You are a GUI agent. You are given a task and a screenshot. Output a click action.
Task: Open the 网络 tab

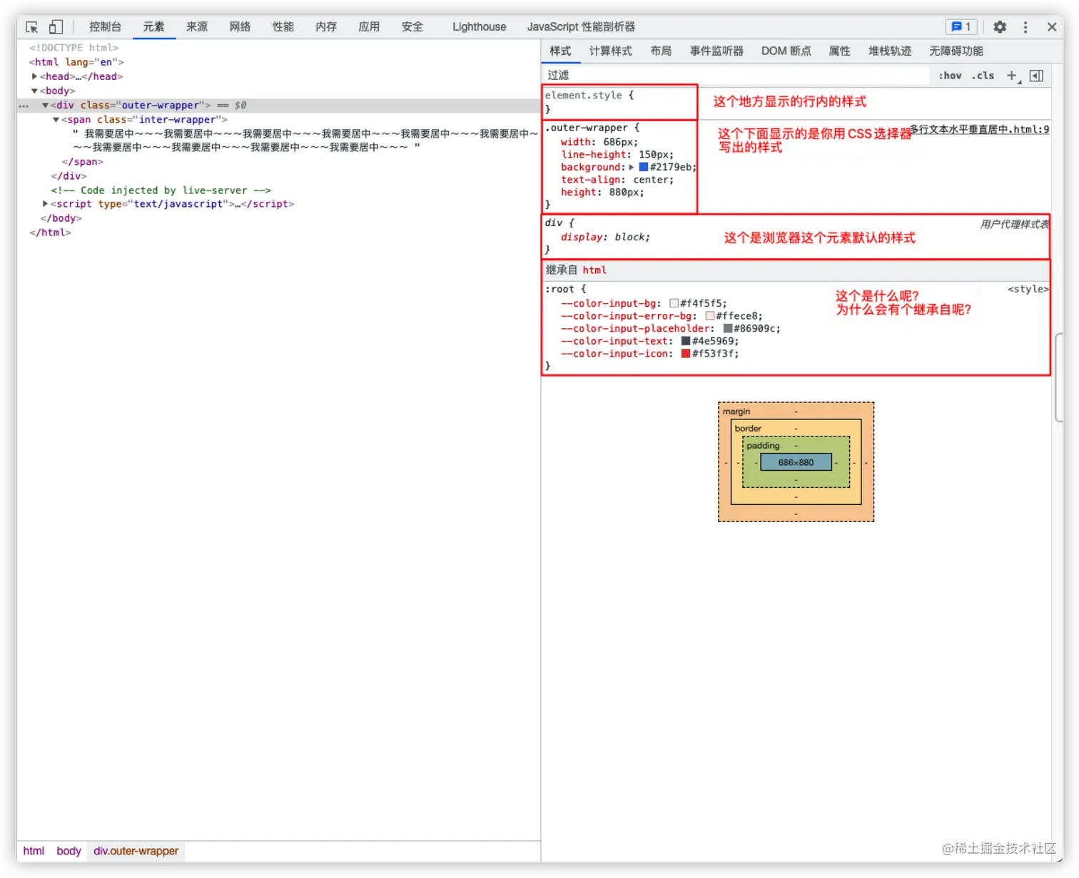click(240, 27)
